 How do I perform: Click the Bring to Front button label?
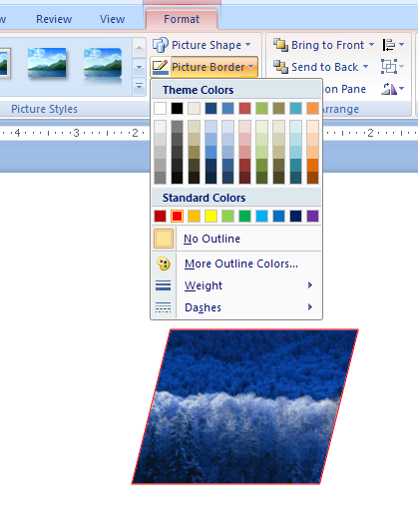pos(327,45)
